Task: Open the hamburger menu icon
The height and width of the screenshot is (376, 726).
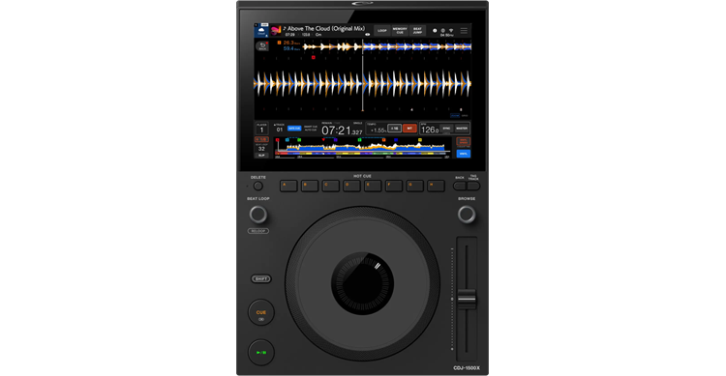Action: [464, 31]
